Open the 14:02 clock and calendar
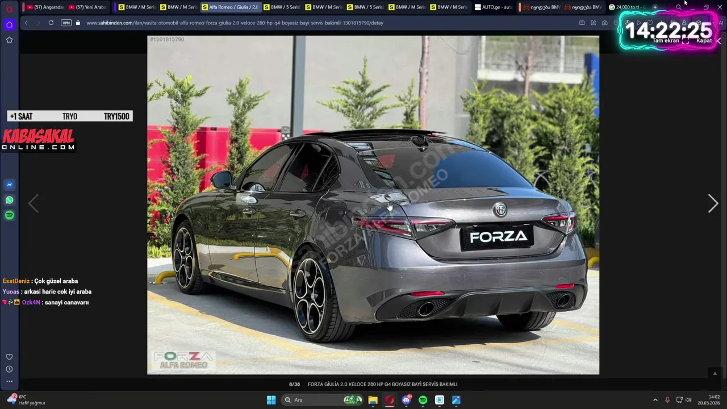Image resolution: width=727 pixels, height=409 pixels. [710, 400]
